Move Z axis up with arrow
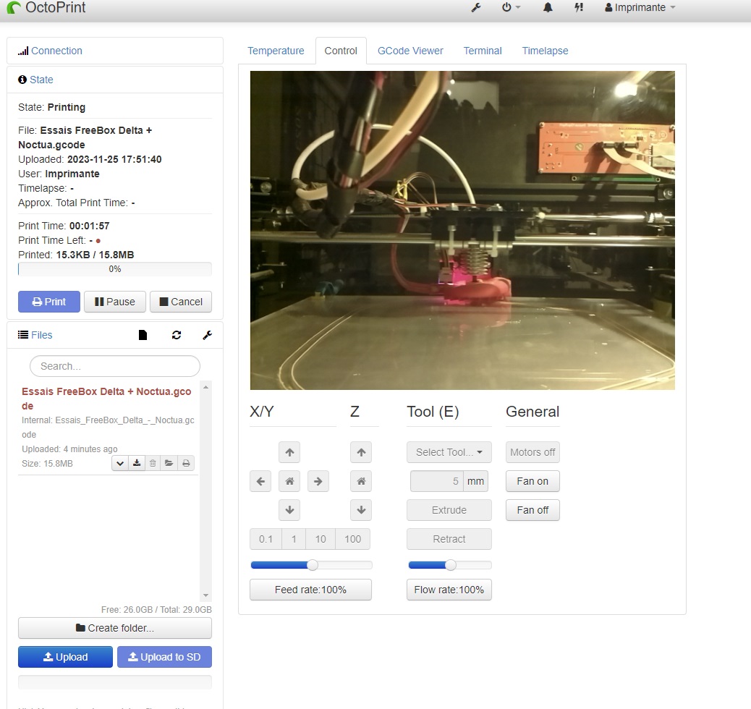The width and height of the screenshot is (751, 709). pos(360,452)
